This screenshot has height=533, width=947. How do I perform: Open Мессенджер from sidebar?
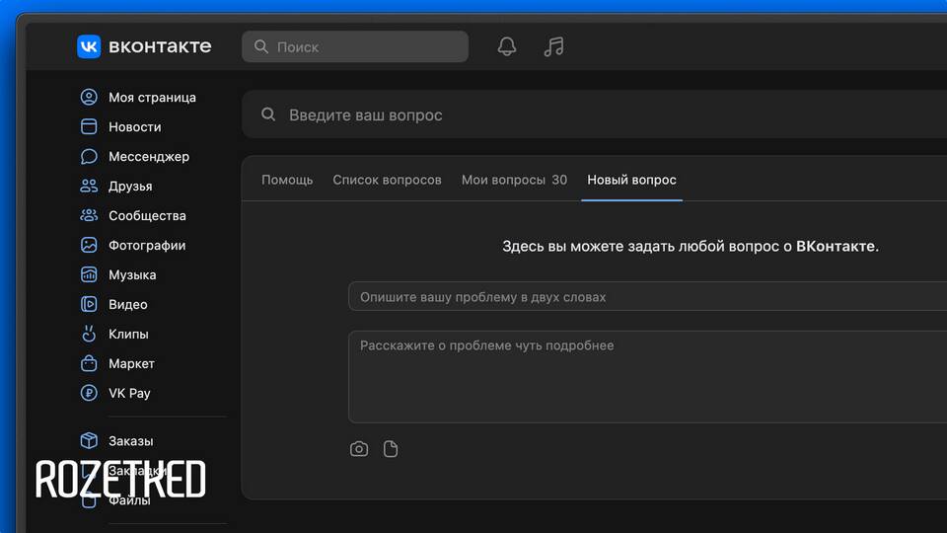tap(149, 157)
